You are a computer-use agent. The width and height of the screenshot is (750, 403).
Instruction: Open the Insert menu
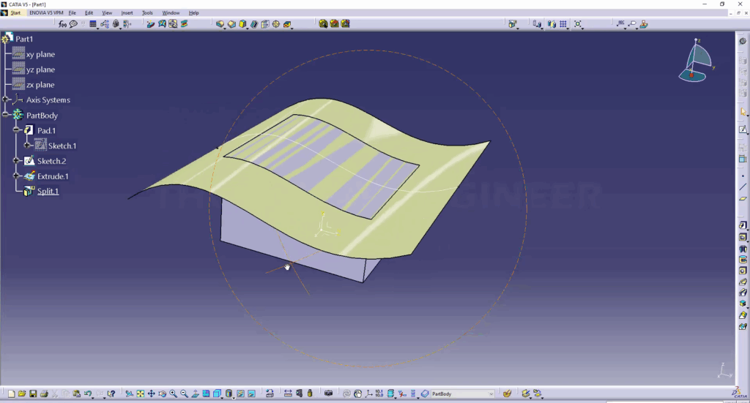127,13
